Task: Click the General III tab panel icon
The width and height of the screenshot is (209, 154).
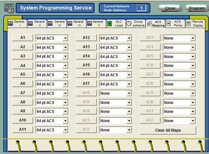Action: [x=50, y=23]
